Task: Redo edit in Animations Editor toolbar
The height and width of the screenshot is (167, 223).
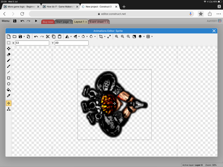Action: point(42,37)
